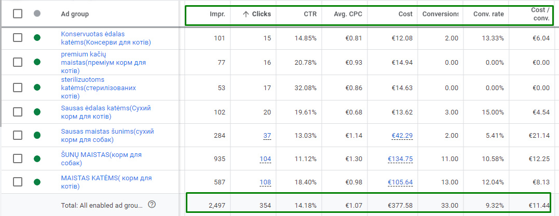Click green status dot for Konservuotas ėdalas
Image resolution: width=559 pixels, height=216 pixels.
pos(37,38)
